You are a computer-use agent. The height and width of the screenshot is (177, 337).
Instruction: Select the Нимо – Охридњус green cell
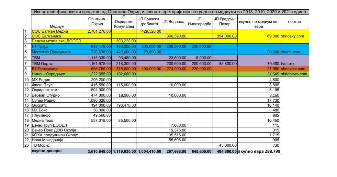point(57,74)
